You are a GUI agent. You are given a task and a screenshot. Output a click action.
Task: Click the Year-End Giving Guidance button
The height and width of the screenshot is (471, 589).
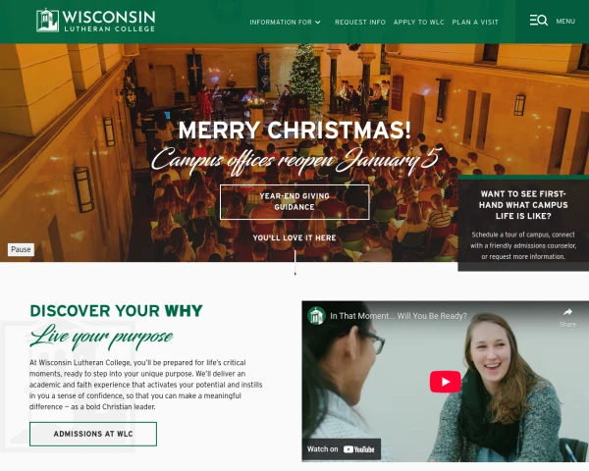tap(294, 202)
